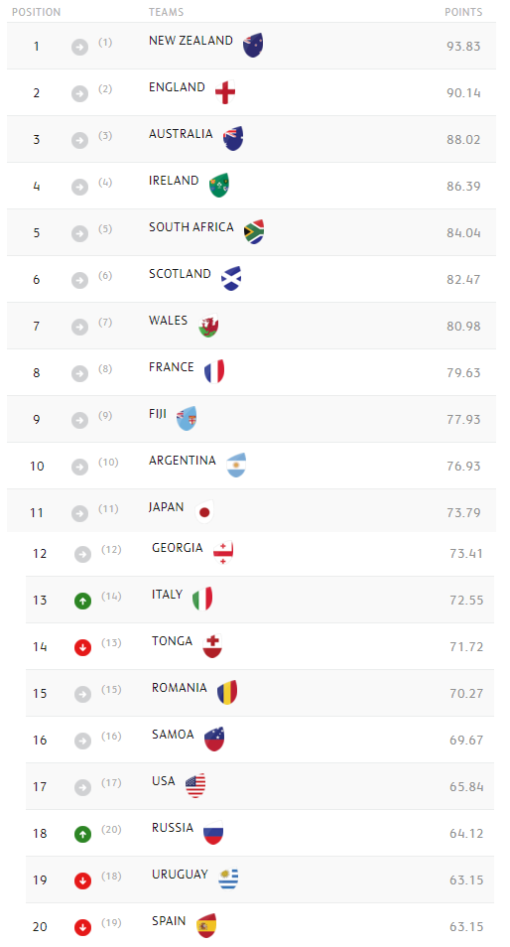This screenshot has height=947, width=510.
Task: Select the Fiji flag icon
Action: click(x=187, y=419)
